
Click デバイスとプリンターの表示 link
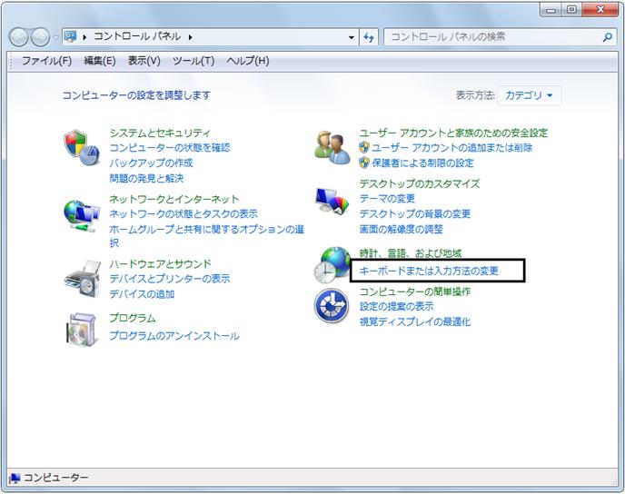(170, 279)
